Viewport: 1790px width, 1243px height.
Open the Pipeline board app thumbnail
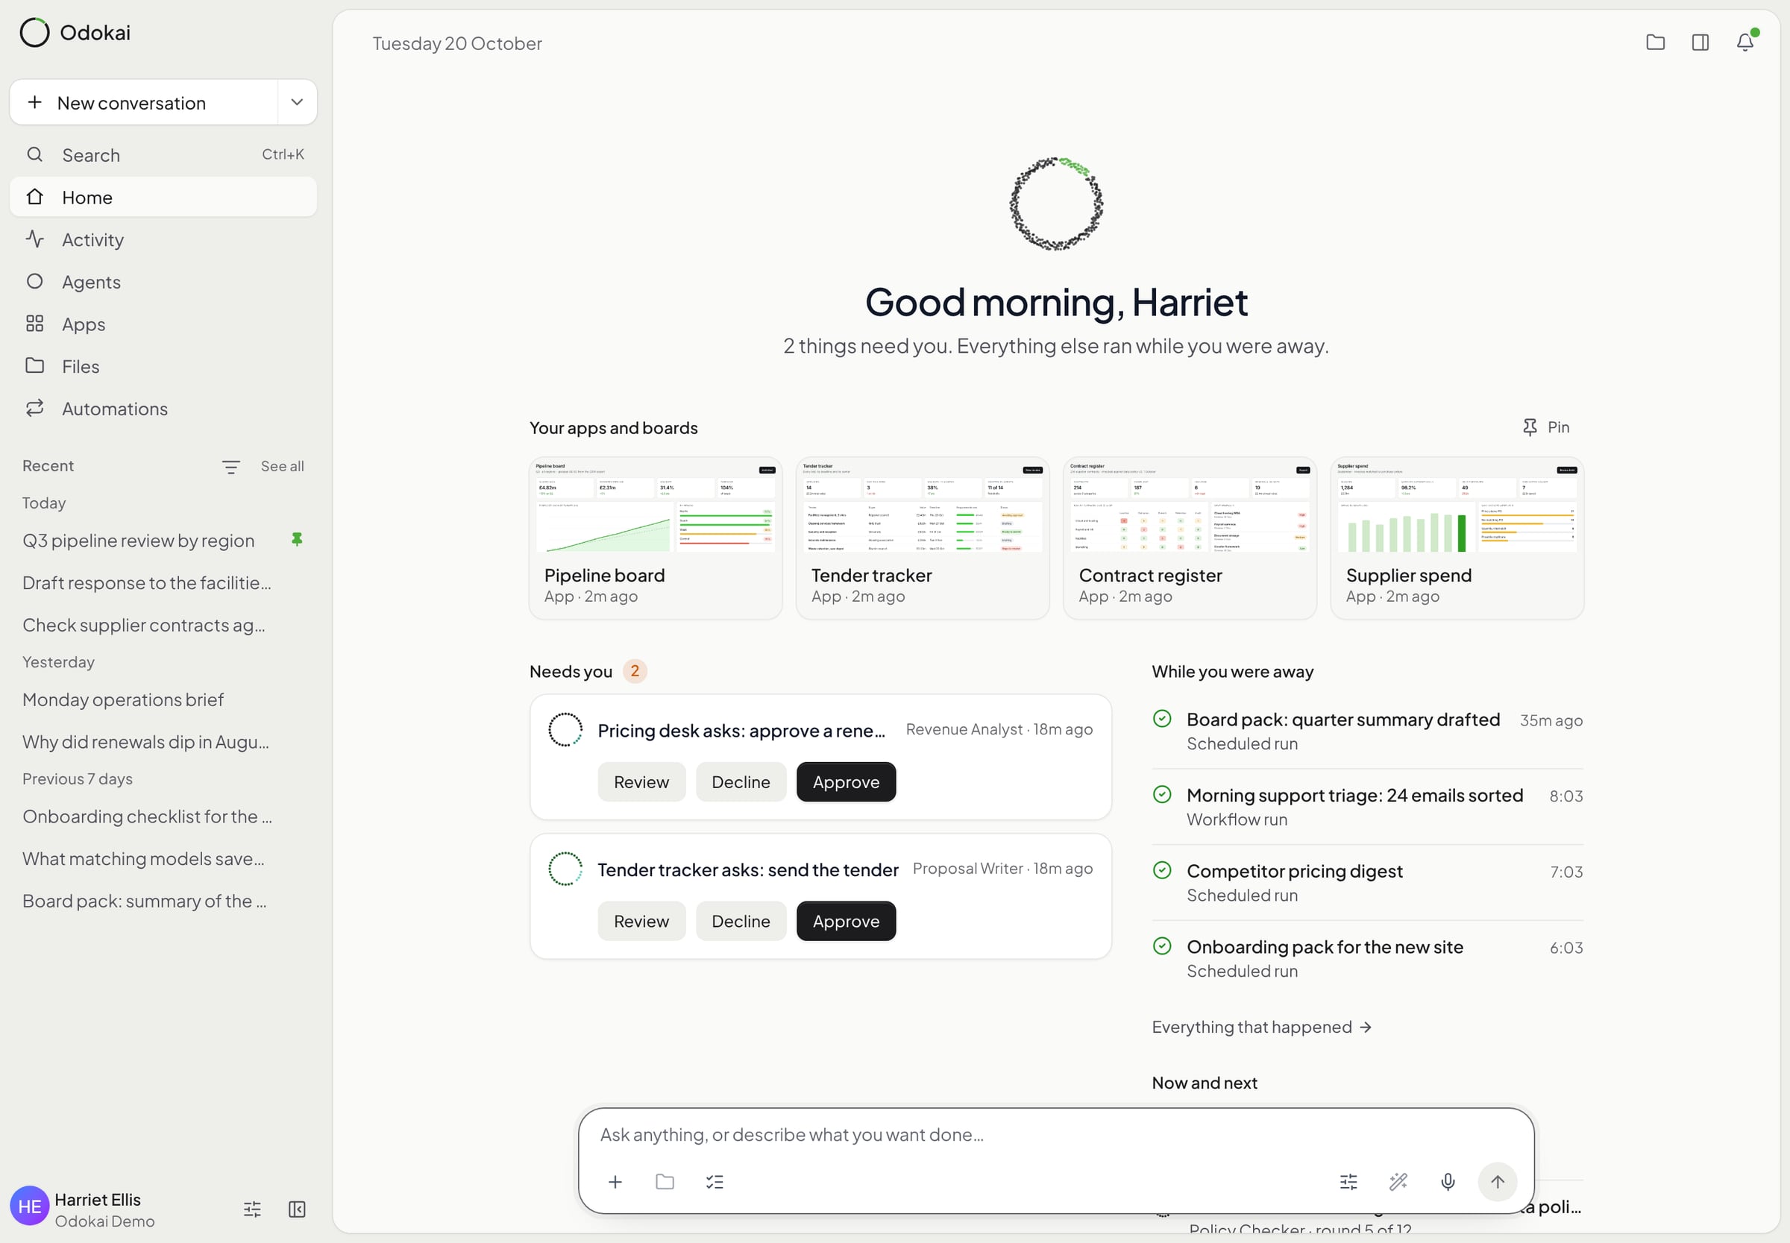coord(655,506)
